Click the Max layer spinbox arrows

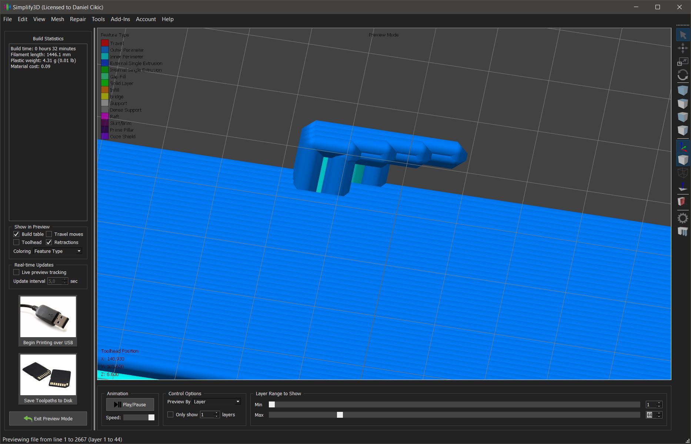[659, 415]
